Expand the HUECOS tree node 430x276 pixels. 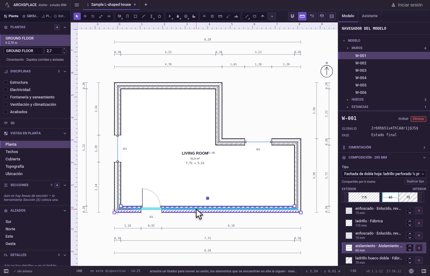tap(348, 100)
